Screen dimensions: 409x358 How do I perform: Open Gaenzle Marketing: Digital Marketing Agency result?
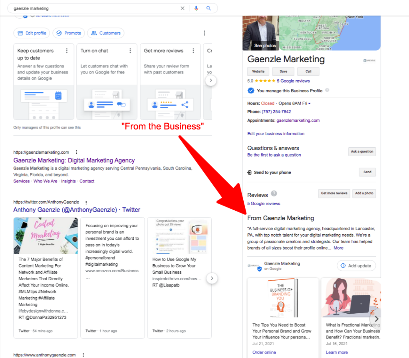pyautogui.click(x=74, y=160)
